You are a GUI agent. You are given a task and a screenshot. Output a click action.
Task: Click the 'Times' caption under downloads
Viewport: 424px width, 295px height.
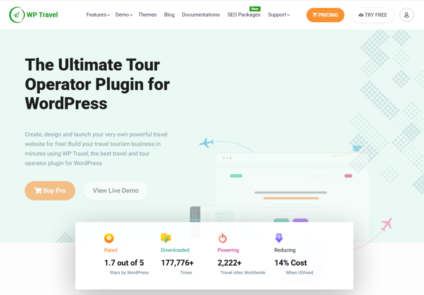[x=186, y=273]
